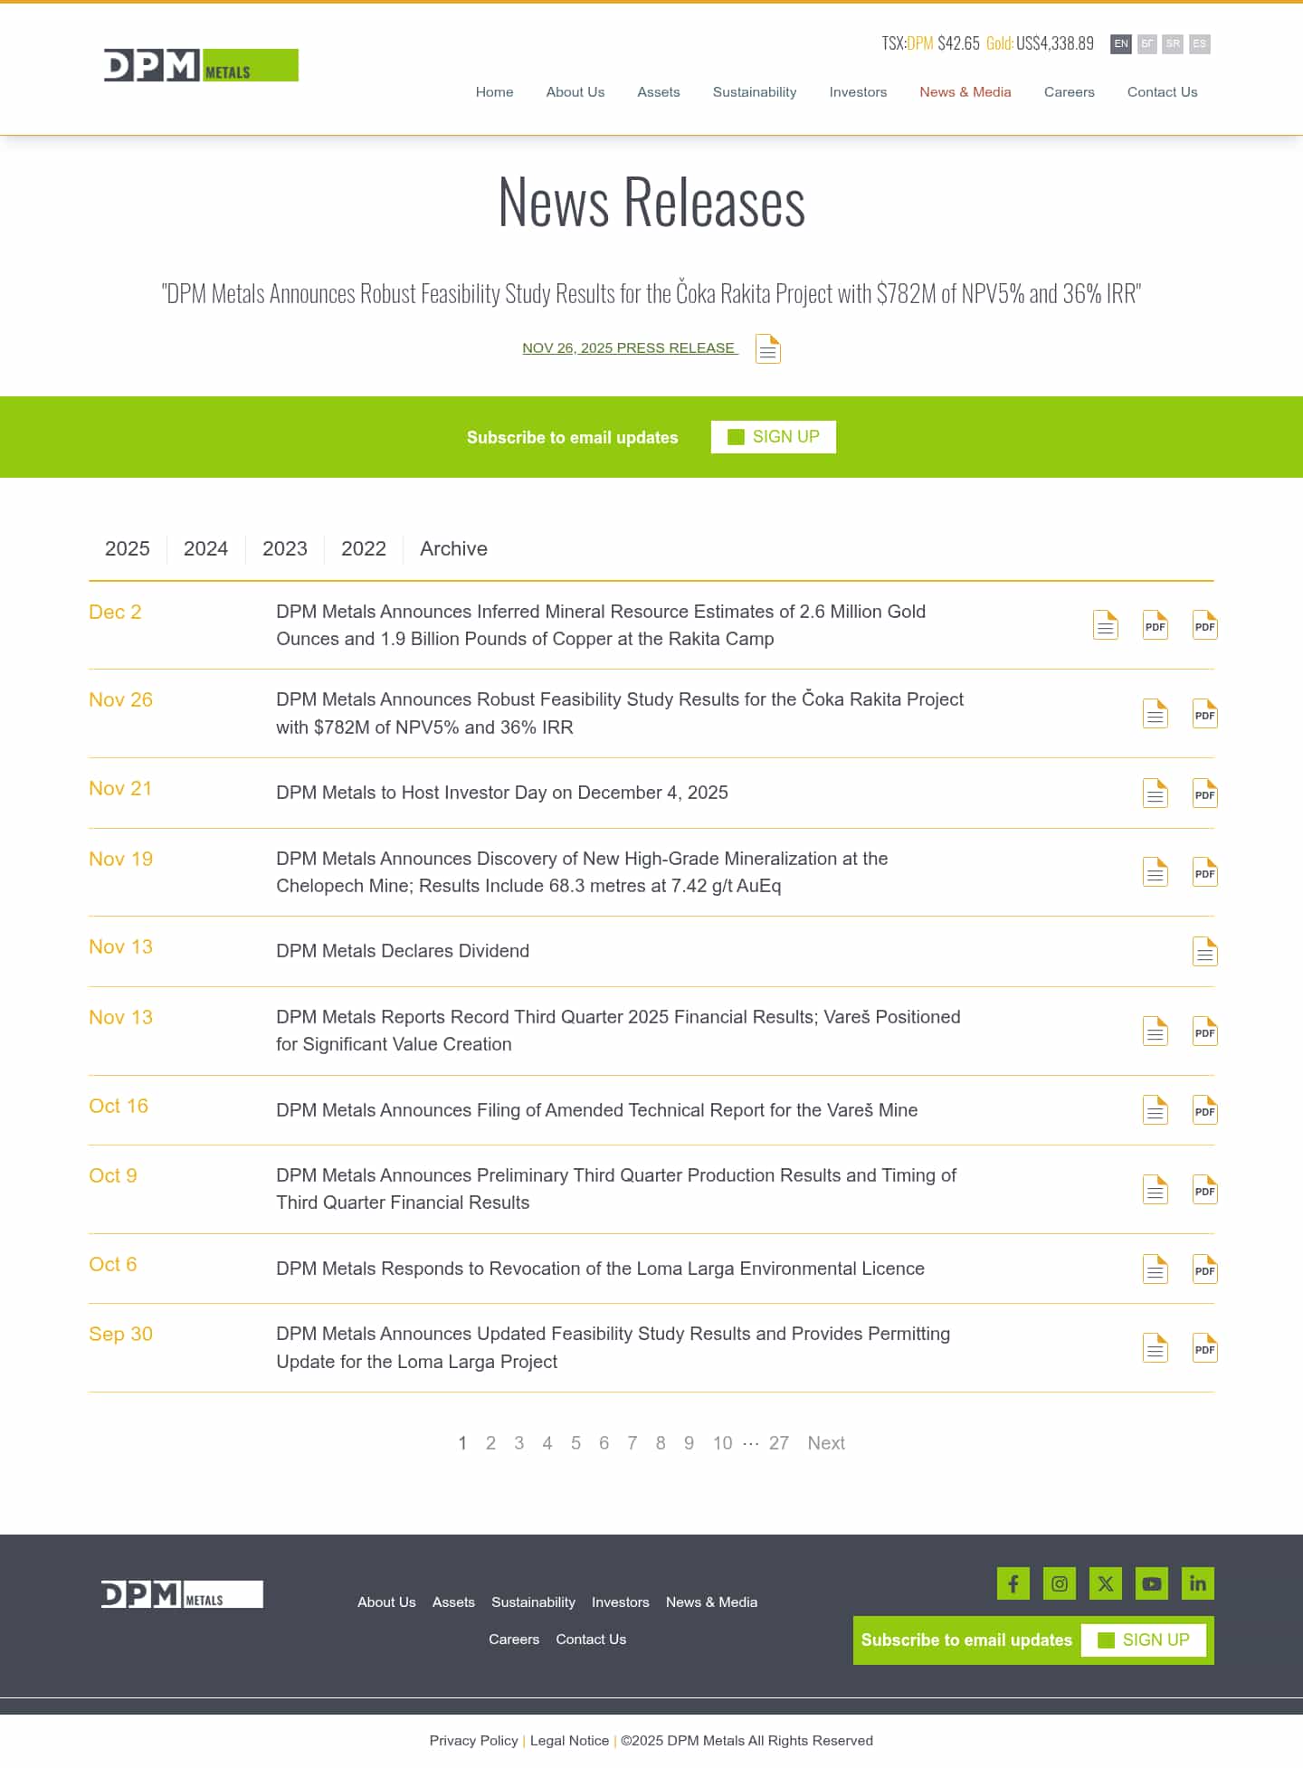Open the Instagram social icon in footer
Screen dimensions: 1303x1768
pos(1060,1583)
